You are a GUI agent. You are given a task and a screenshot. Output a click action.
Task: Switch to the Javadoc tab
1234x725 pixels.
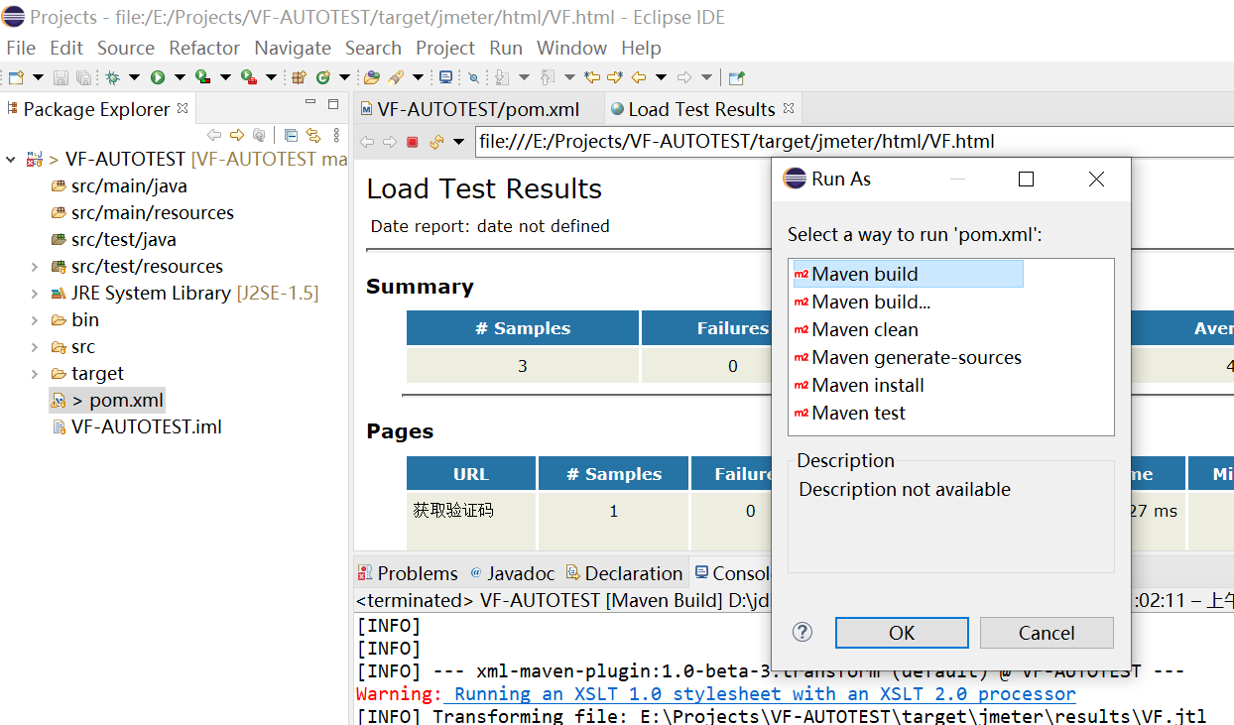512,573
